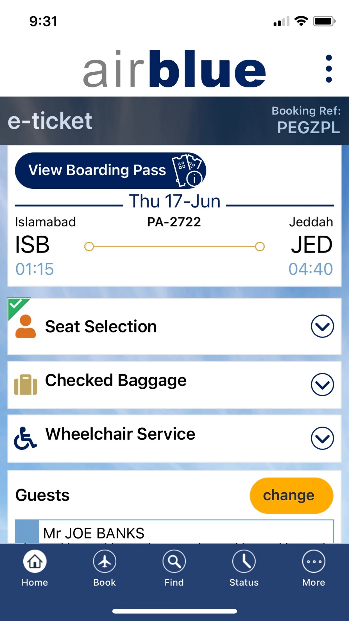
Task: Select guest Mr JOE BANKS
Action: 174,533
